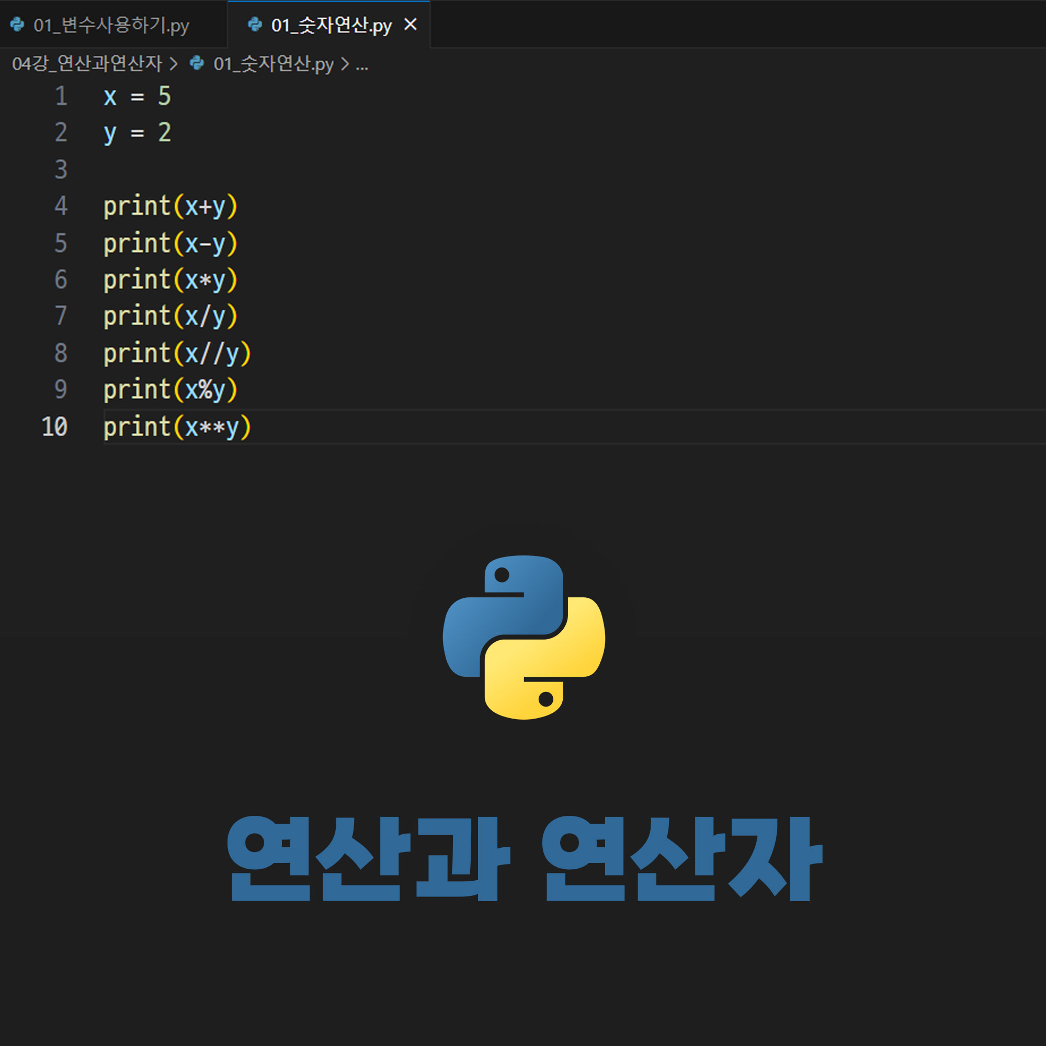The image size is (1046, 1046).
Task: Switch to the 01_변수사용하기.py tab
Action: pos(112,25)
